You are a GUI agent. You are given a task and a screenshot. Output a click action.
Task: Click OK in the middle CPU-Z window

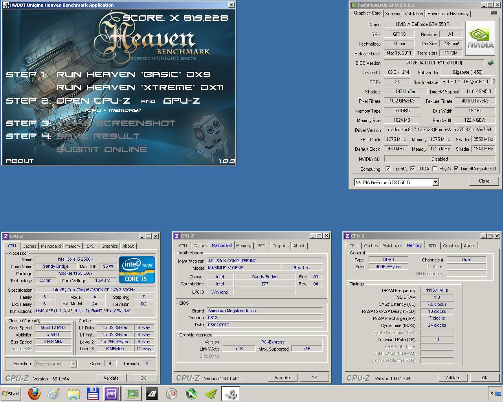tap(314, 378)
